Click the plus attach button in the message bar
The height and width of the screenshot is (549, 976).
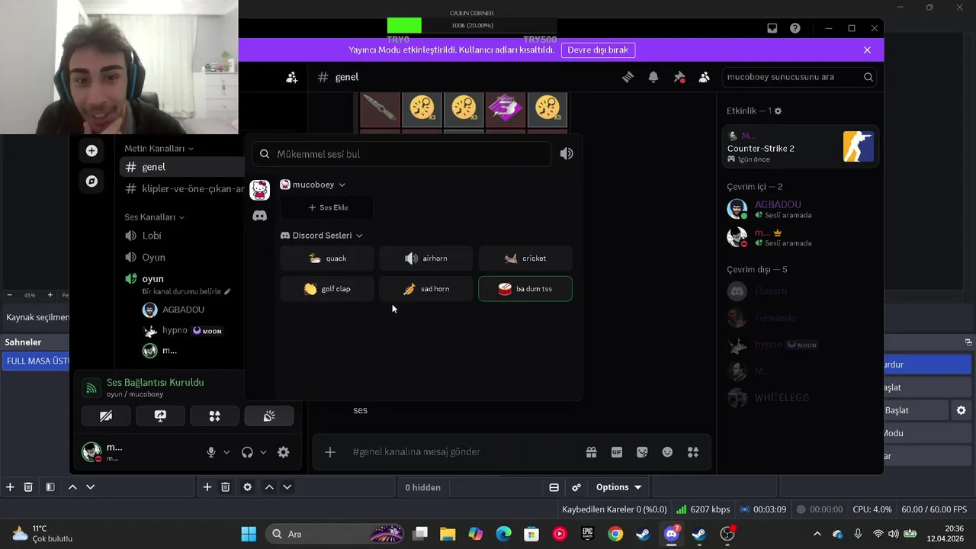[x=329, y=452]
